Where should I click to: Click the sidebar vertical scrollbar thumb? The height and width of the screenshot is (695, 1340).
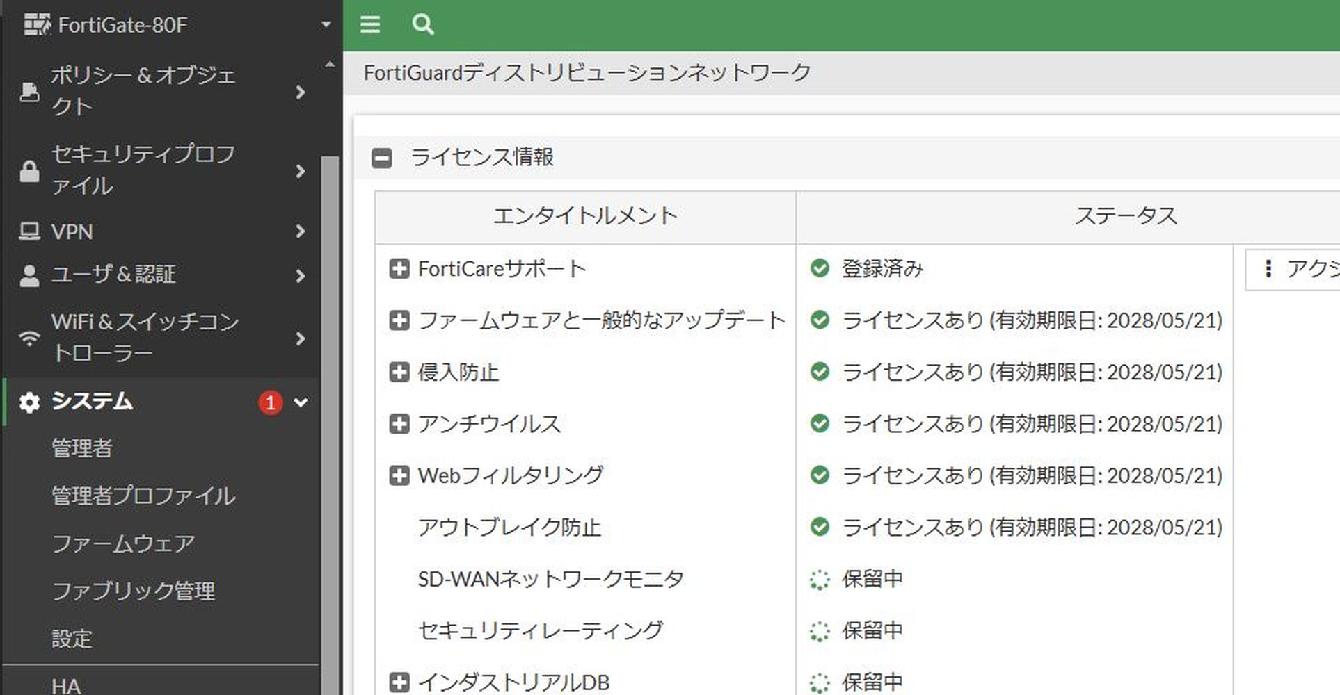pos(330,424)
